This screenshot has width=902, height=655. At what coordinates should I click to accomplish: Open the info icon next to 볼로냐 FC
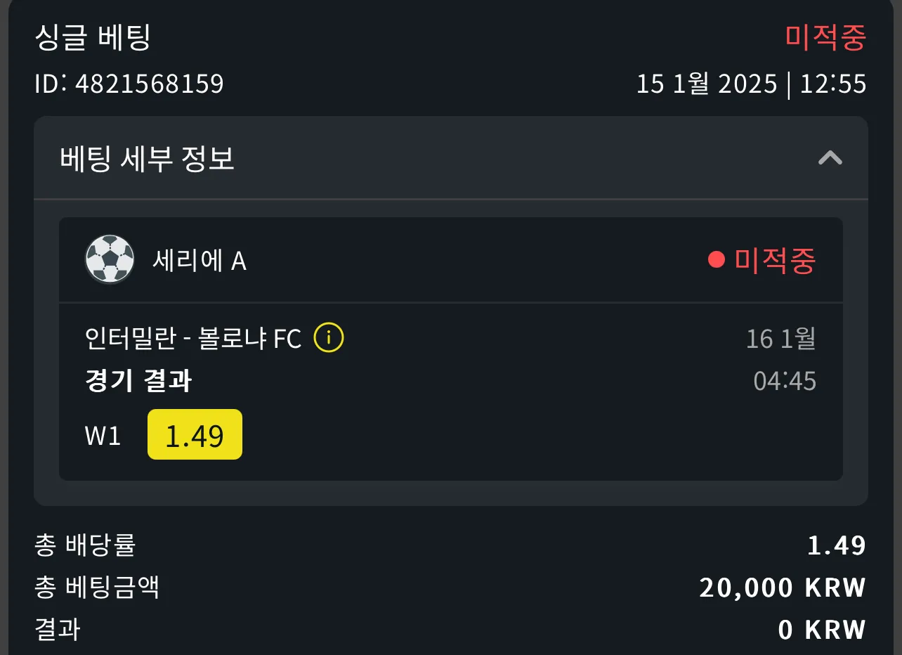(329, 338)
